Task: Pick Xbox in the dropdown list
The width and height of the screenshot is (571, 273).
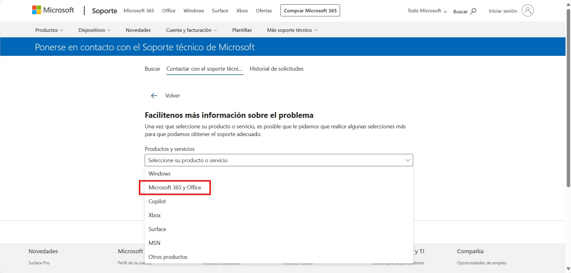Action: pyautogui.click(x=279, y=215)
